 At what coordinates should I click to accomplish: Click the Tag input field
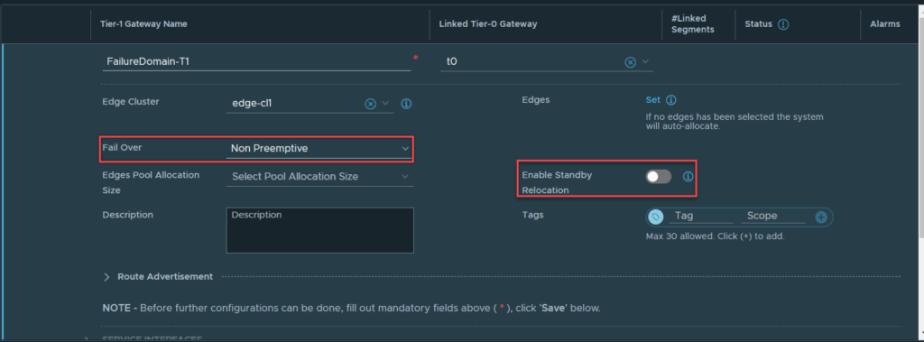(700, 217)
